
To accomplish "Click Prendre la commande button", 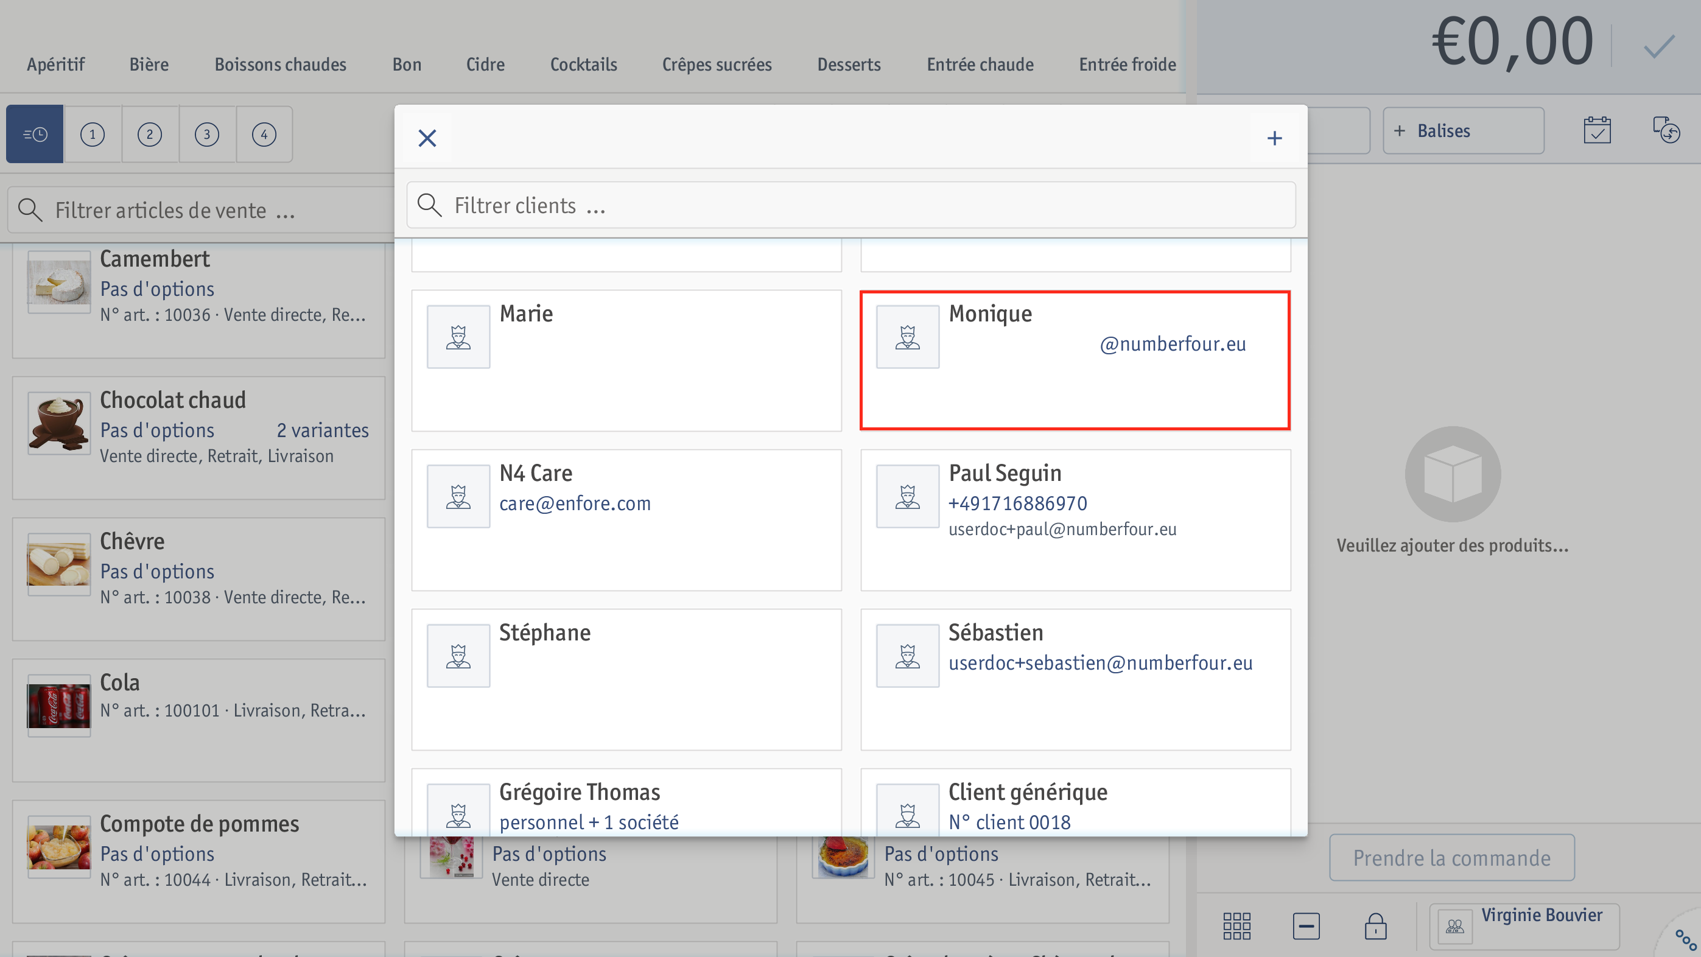I will click(x=1451, y=857).
